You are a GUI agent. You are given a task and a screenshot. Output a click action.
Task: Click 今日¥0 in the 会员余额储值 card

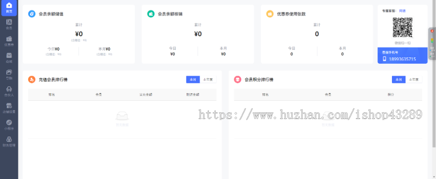pos(53,49)
